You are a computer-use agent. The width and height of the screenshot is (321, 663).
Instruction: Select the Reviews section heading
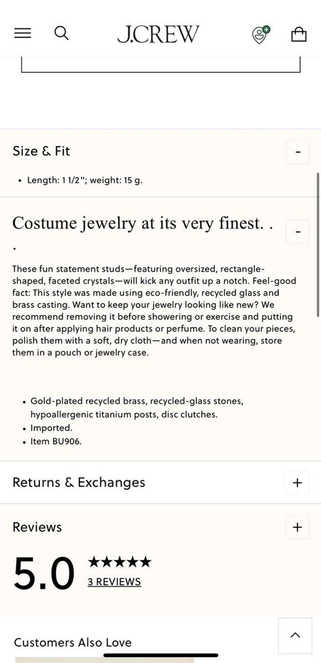click(37, 527)
